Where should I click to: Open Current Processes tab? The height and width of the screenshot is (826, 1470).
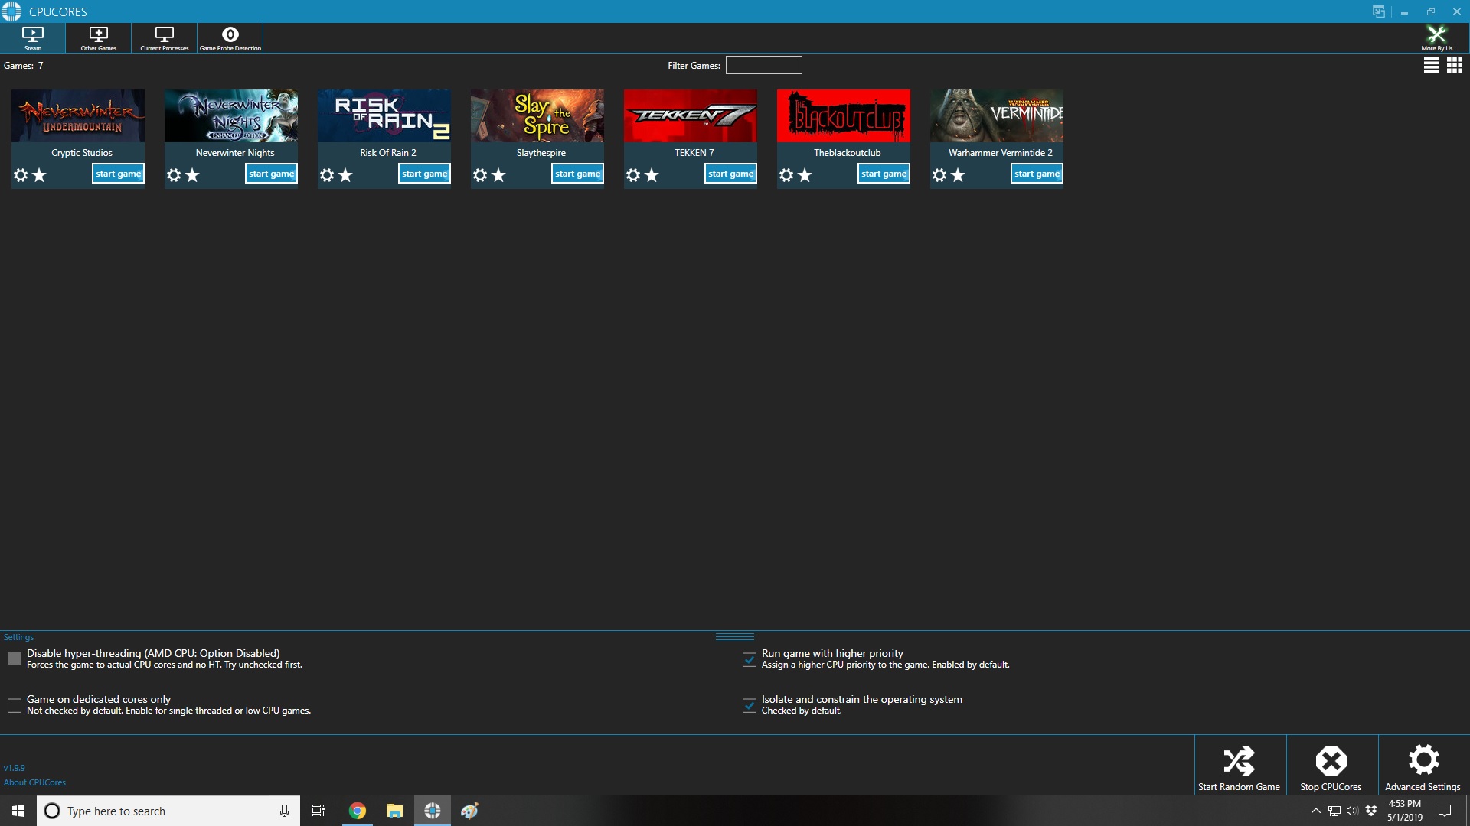pos(165,38)
